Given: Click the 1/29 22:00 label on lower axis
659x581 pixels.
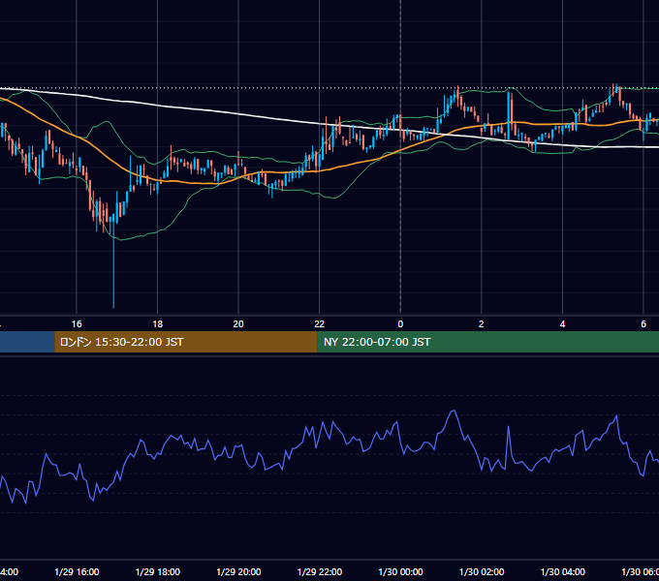Looking at the screenshot, I should click(x=320, y=571).
